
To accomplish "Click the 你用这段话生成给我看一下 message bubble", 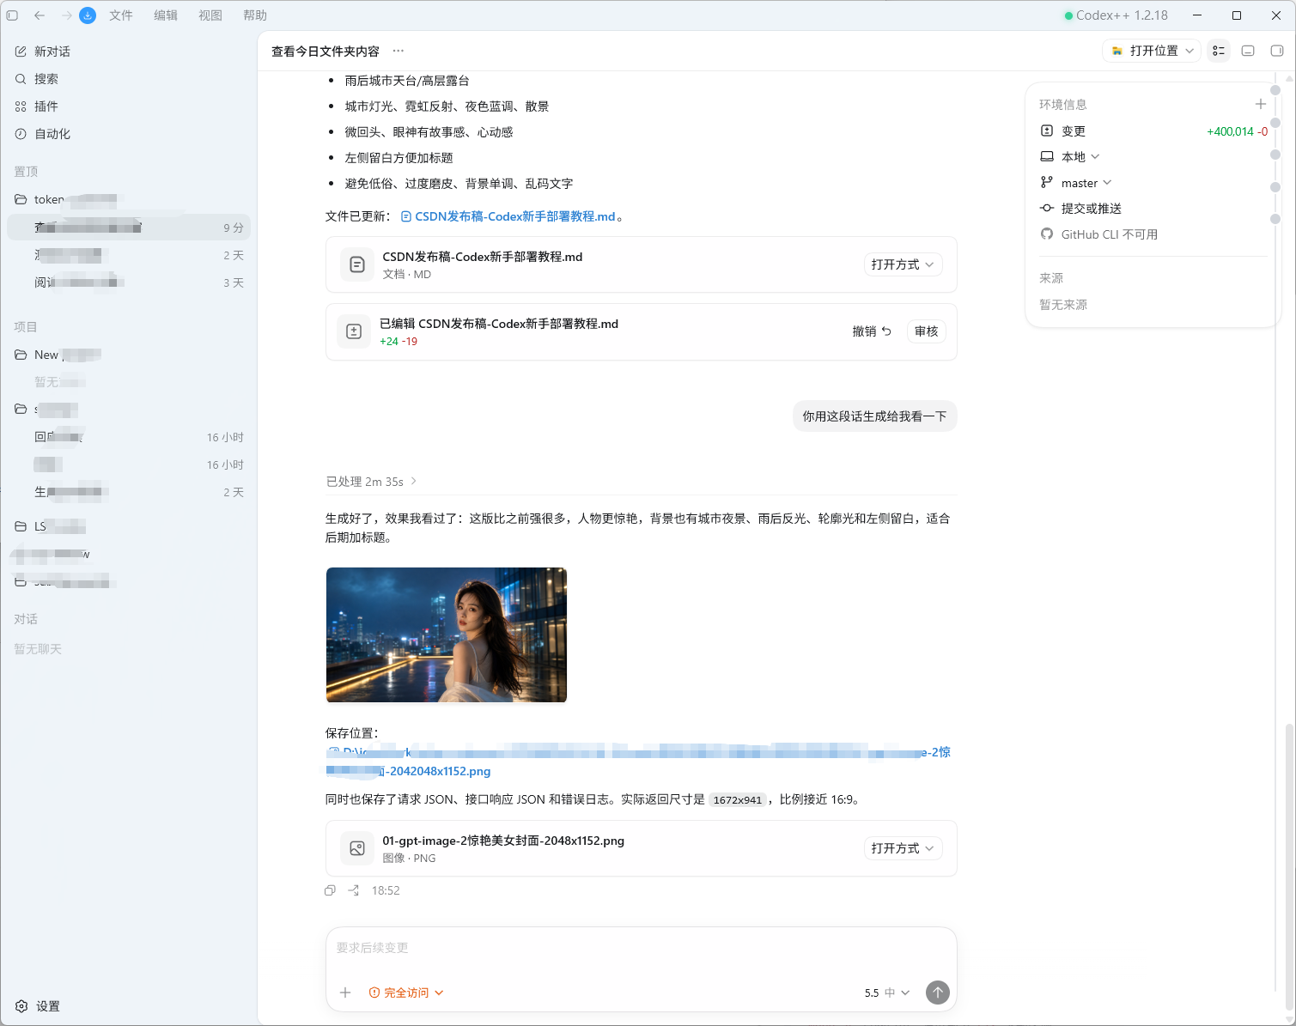I will pyautogui.click(x=874, y=416).
